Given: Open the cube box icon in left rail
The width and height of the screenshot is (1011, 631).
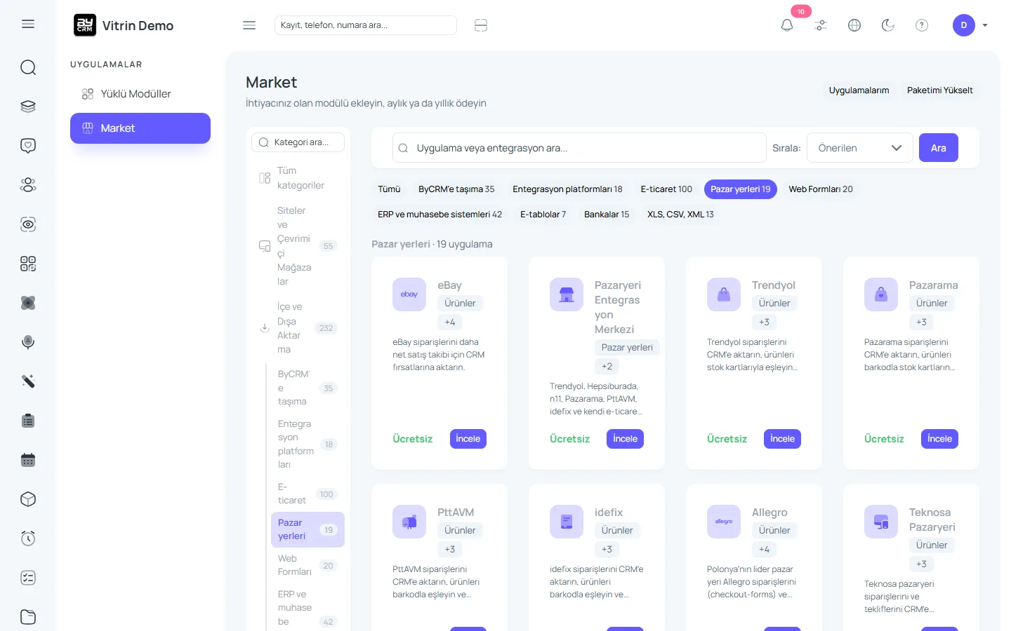Looking at the screenshot, I should pos(28,499).
